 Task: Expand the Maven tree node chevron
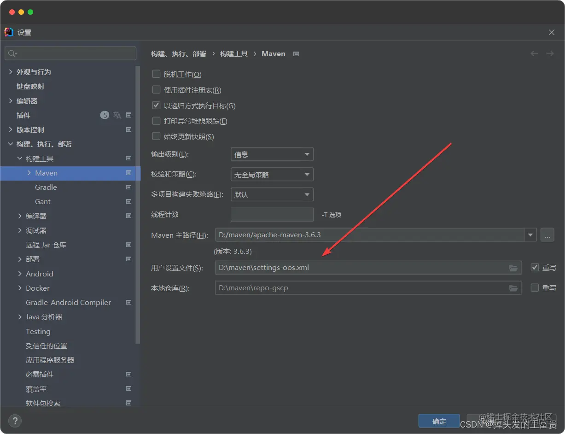29,173
